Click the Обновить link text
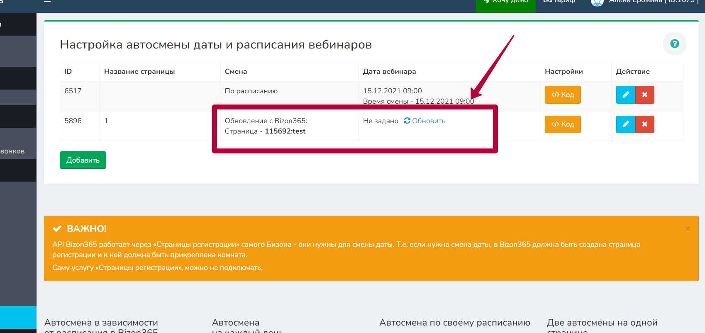 tap(429, 121)
